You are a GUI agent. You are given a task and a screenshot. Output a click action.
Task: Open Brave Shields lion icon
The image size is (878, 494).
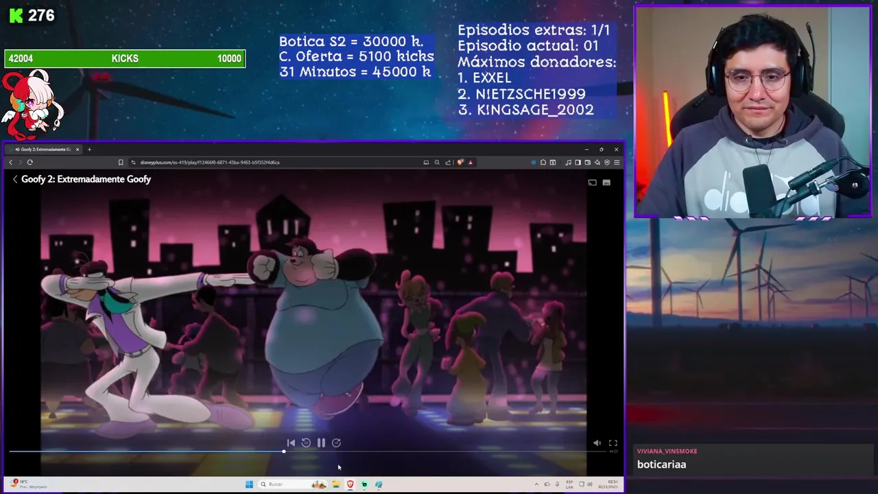coord(460,163)
